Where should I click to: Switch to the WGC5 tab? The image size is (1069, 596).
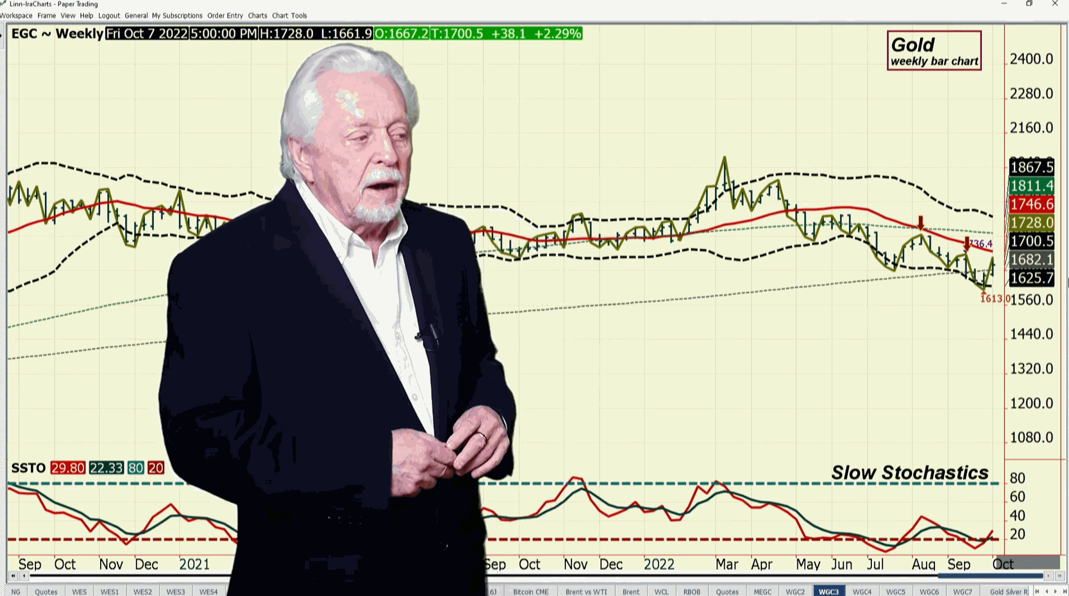pyautogui.click(x=896, y=591)
